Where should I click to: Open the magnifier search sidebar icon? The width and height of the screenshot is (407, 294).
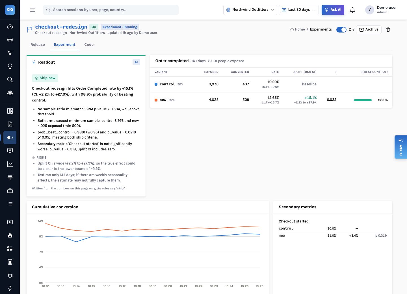[x=10, y=80]
